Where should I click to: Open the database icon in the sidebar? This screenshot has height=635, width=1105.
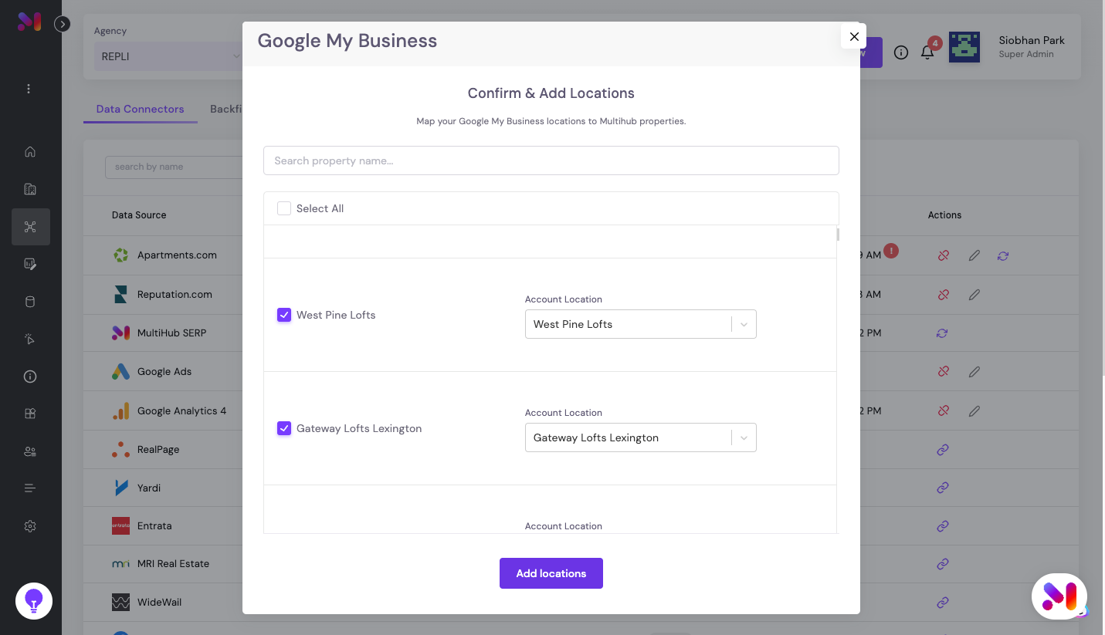pos(30,302)
